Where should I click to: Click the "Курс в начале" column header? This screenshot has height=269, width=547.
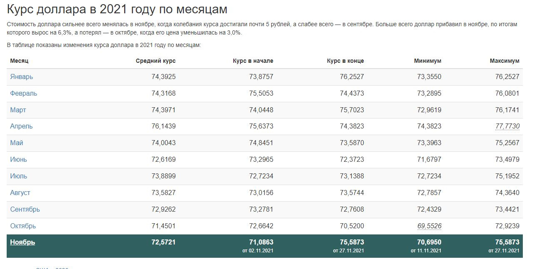253,61
